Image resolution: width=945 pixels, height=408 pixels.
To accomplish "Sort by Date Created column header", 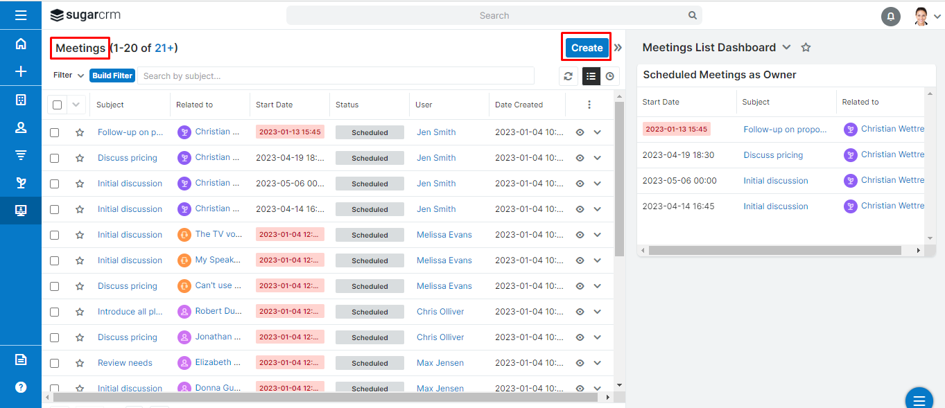I will tap(519, 105).
